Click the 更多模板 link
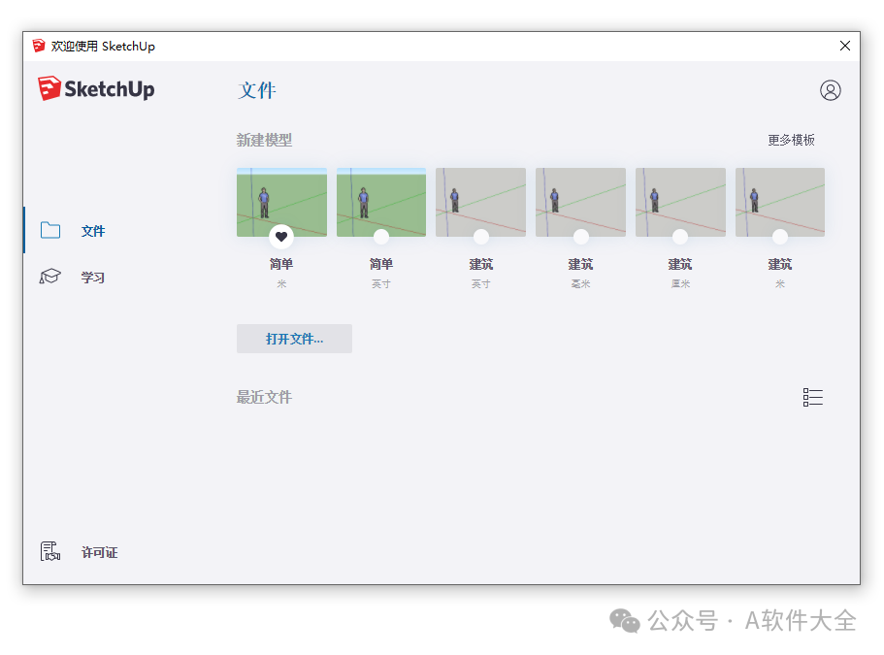Image resolution: width=884 pixels, height=655 pixels. [791, 140]
